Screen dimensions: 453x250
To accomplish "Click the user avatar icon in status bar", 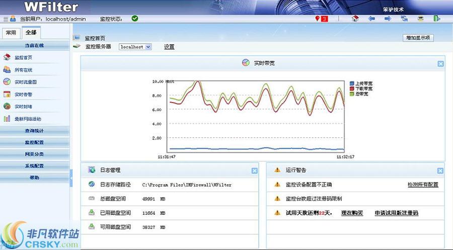I will click(13, 19).
